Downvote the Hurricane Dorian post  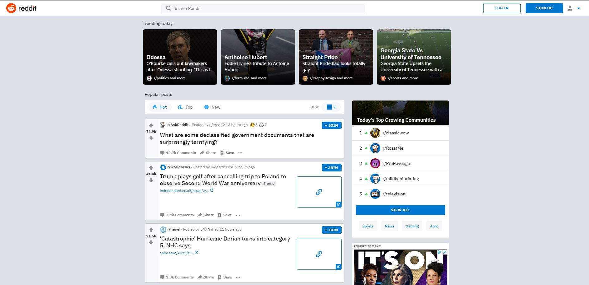coord(151,242)
